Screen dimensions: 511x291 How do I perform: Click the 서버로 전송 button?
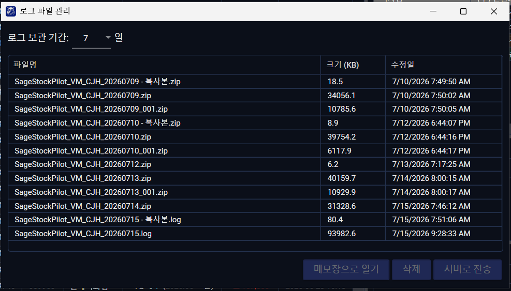coord(468,269)
